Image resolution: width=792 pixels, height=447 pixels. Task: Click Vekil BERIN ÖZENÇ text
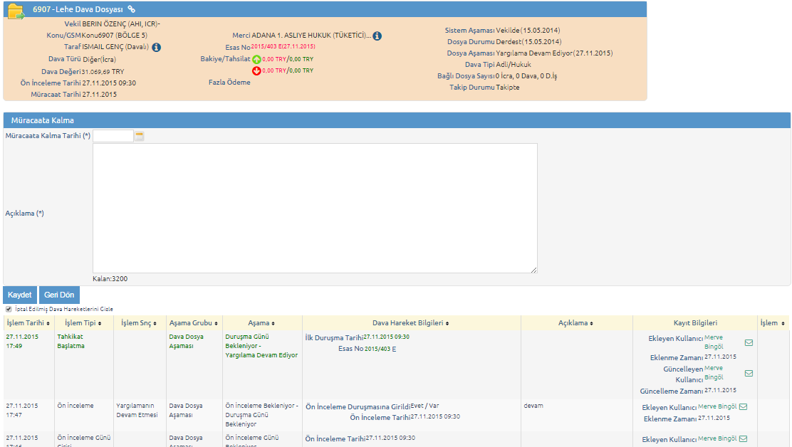point(112,23)
